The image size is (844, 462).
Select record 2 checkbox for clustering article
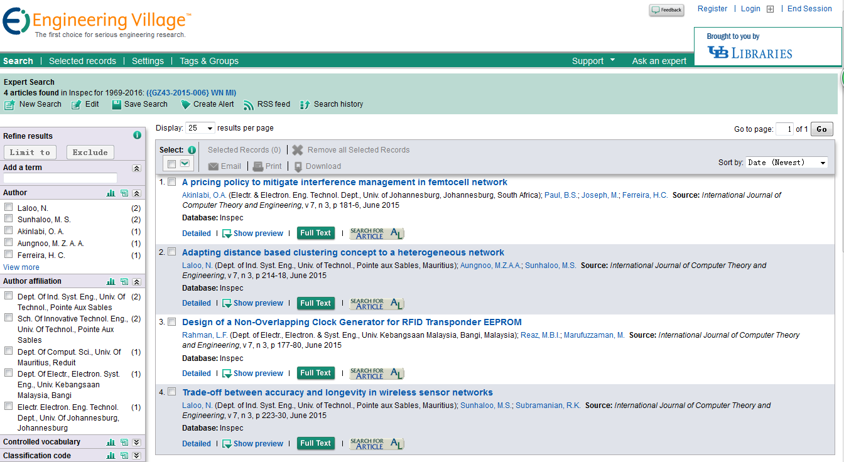click(171, 252)
